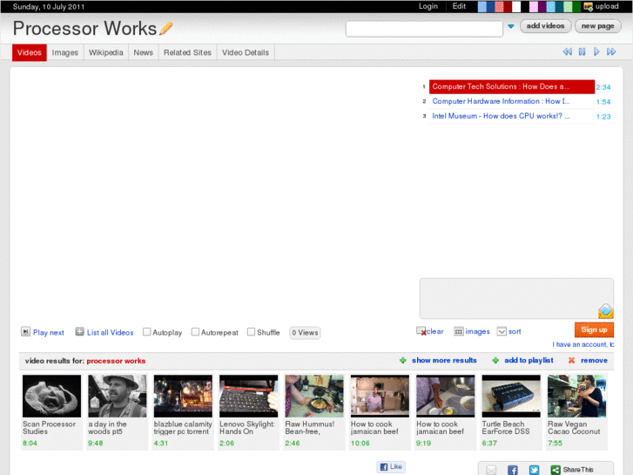Skip to the previous video with rewind icon

[568, 52]
